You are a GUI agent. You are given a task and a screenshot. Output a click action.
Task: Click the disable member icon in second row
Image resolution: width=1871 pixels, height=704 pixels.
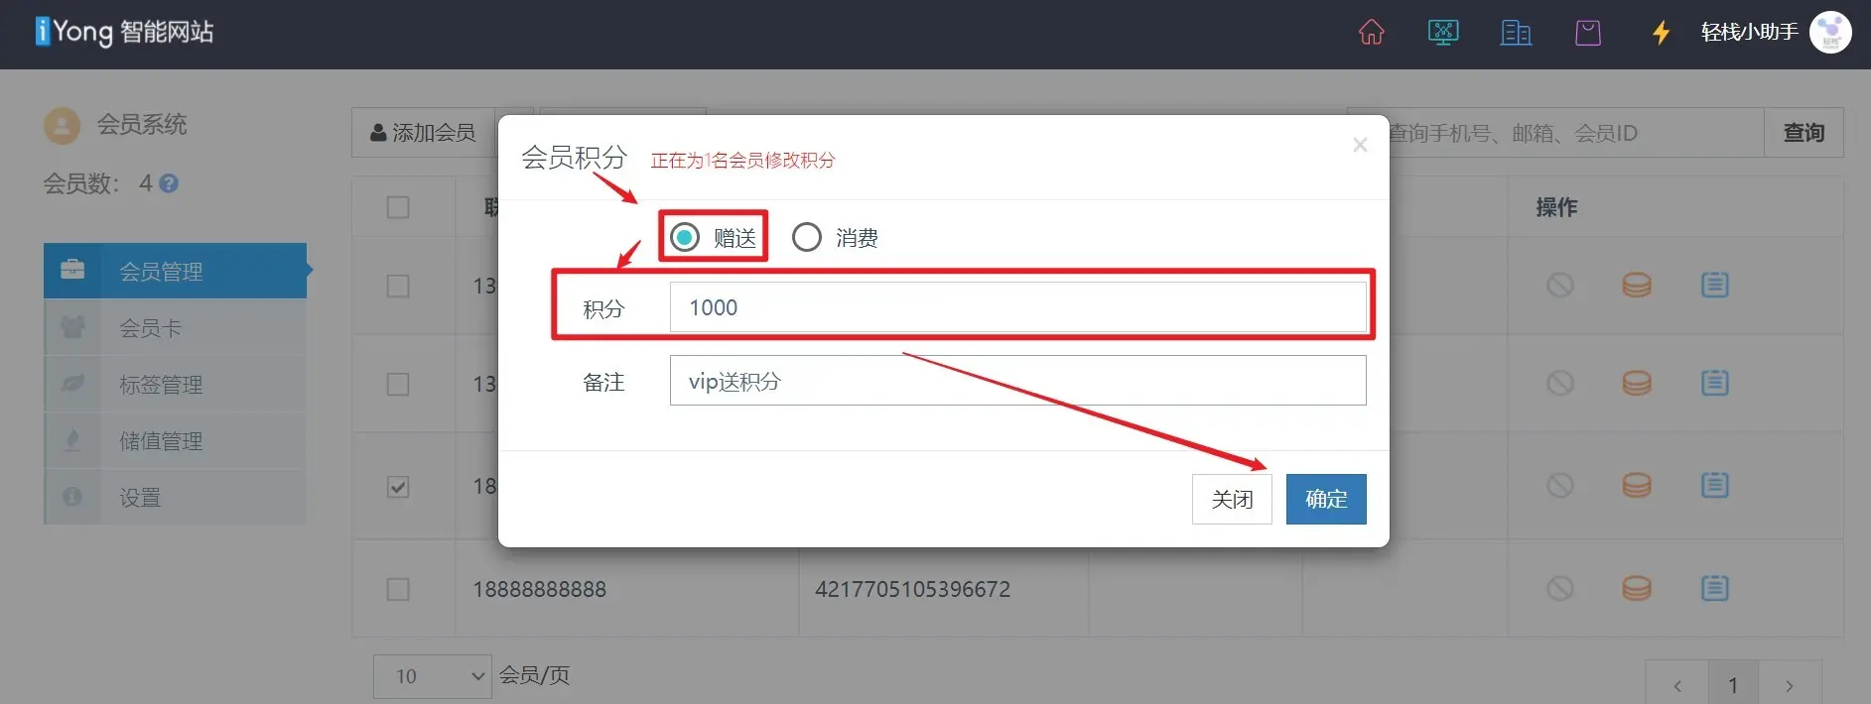1560,383
